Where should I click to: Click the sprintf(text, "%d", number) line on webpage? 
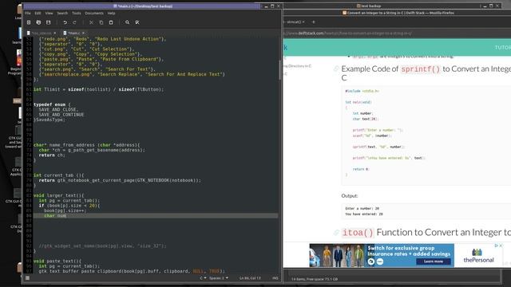(x=378, y=147)
